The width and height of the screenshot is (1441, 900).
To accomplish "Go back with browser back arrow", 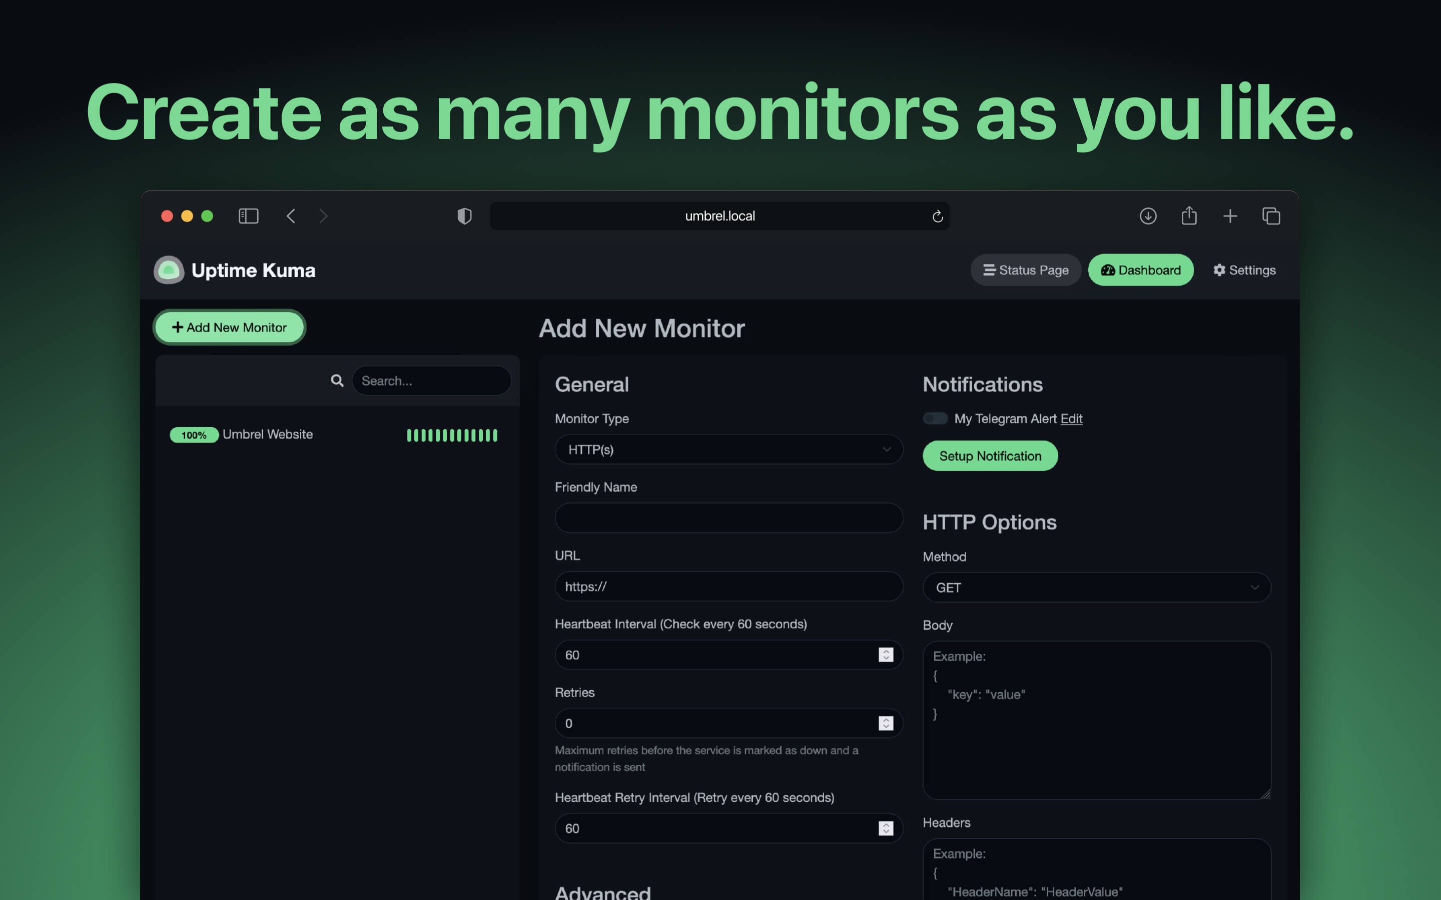I will click(291, 216).
